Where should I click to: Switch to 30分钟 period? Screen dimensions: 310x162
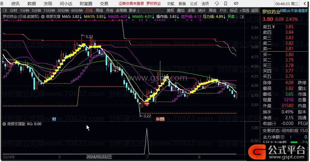tap(63, 11)
